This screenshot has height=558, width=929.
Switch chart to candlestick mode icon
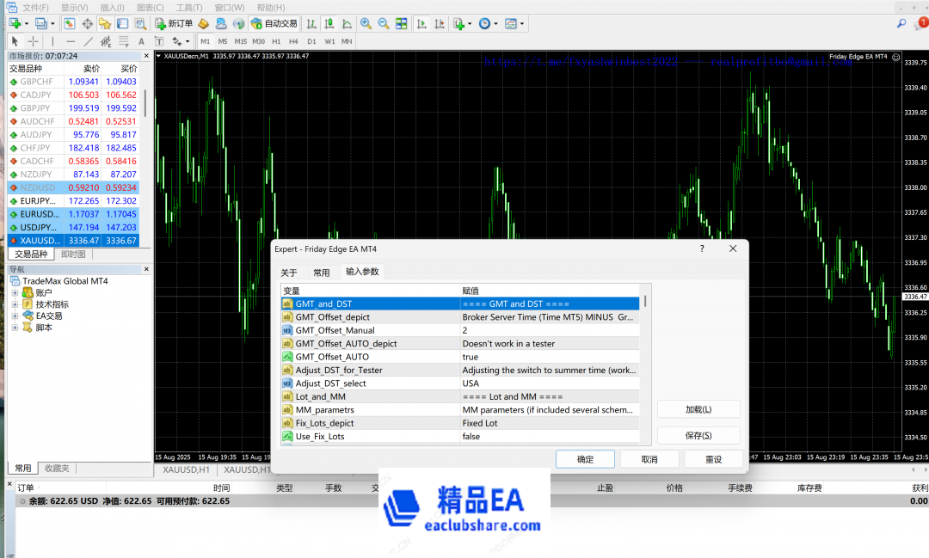point(328,23)
